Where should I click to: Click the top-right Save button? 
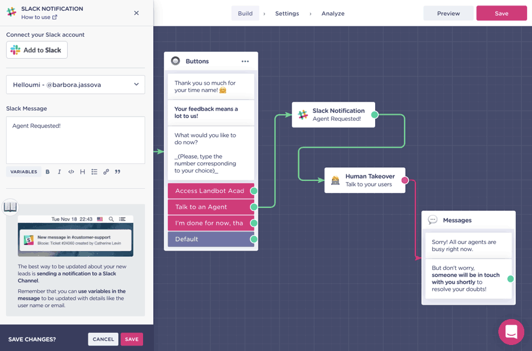click(501, 13)
